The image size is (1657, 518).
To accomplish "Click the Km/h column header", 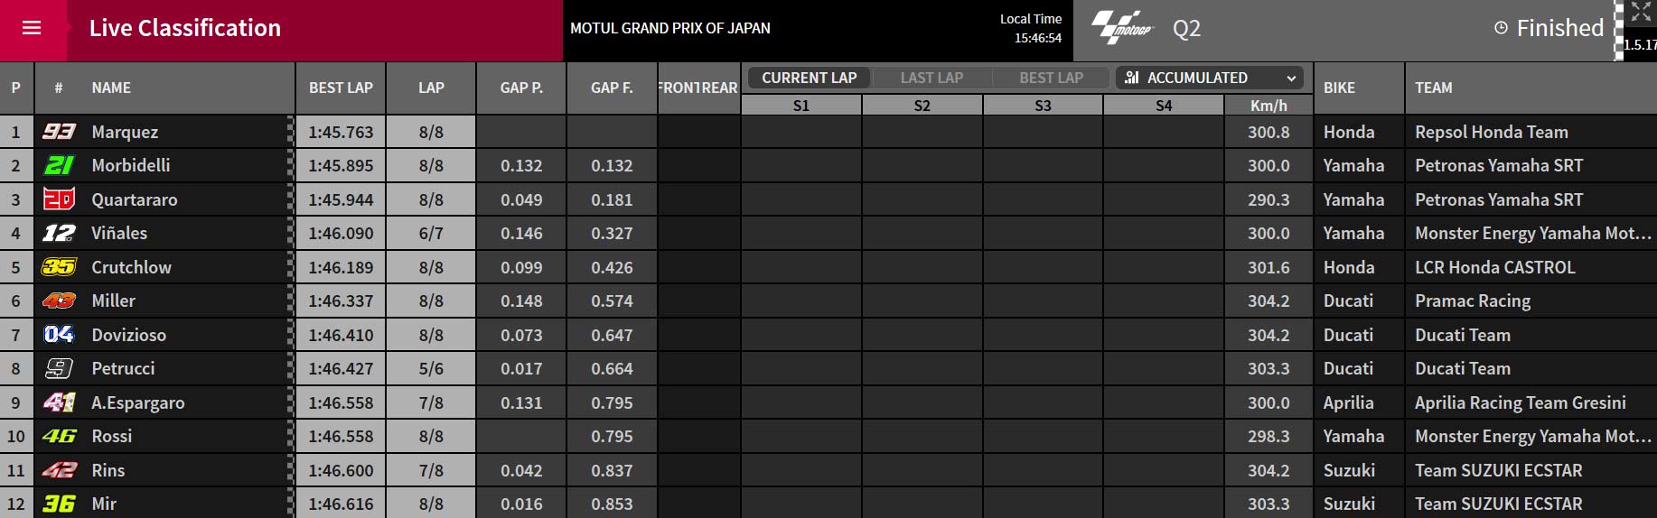I will pos(1268,106).
